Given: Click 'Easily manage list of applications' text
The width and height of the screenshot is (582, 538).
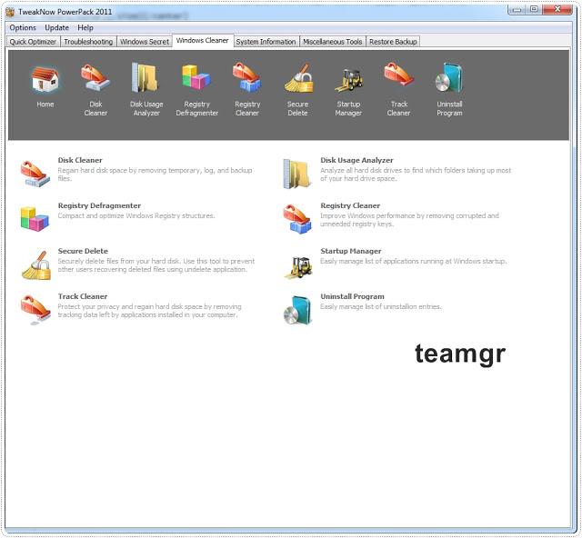Looking at the screenshot, I should pyautogui.click(x=414, y=261).
